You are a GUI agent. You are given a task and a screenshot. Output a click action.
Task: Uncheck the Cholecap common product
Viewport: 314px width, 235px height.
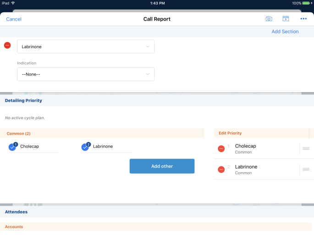12,147
